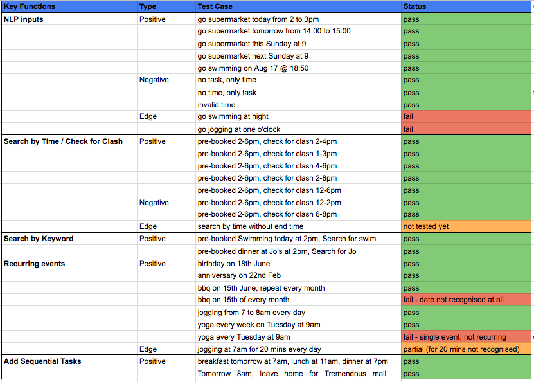The height and width of the screenshot is (382, 534).
Task: Click fail status for 'go swimming at night'
Action: (x=467, y=116)
